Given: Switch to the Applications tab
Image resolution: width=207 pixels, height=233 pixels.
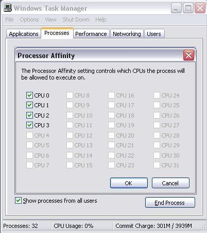Looking at the screenshot, I should pyautogui.click(x=24, y=34).
